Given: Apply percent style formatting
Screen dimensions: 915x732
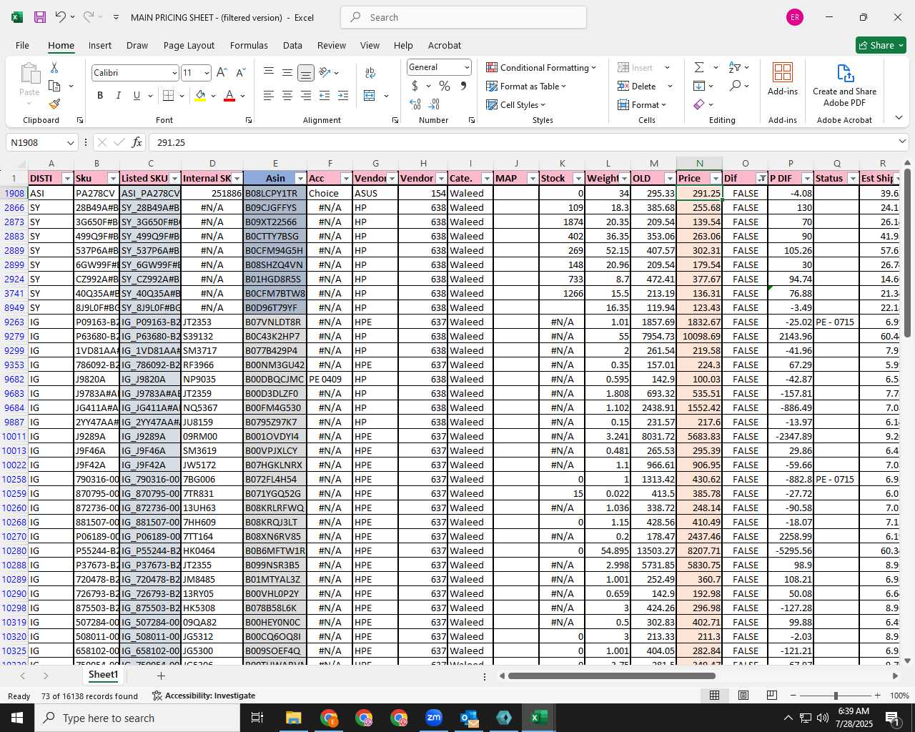Looking at the screenshot, I should click(x=445, y=86).
